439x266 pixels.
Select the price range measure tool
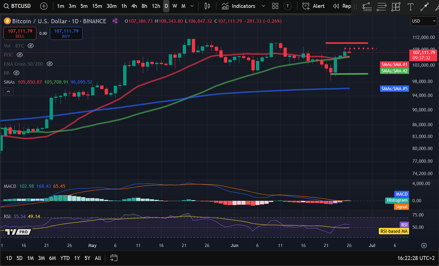click(x=396, y=7)
